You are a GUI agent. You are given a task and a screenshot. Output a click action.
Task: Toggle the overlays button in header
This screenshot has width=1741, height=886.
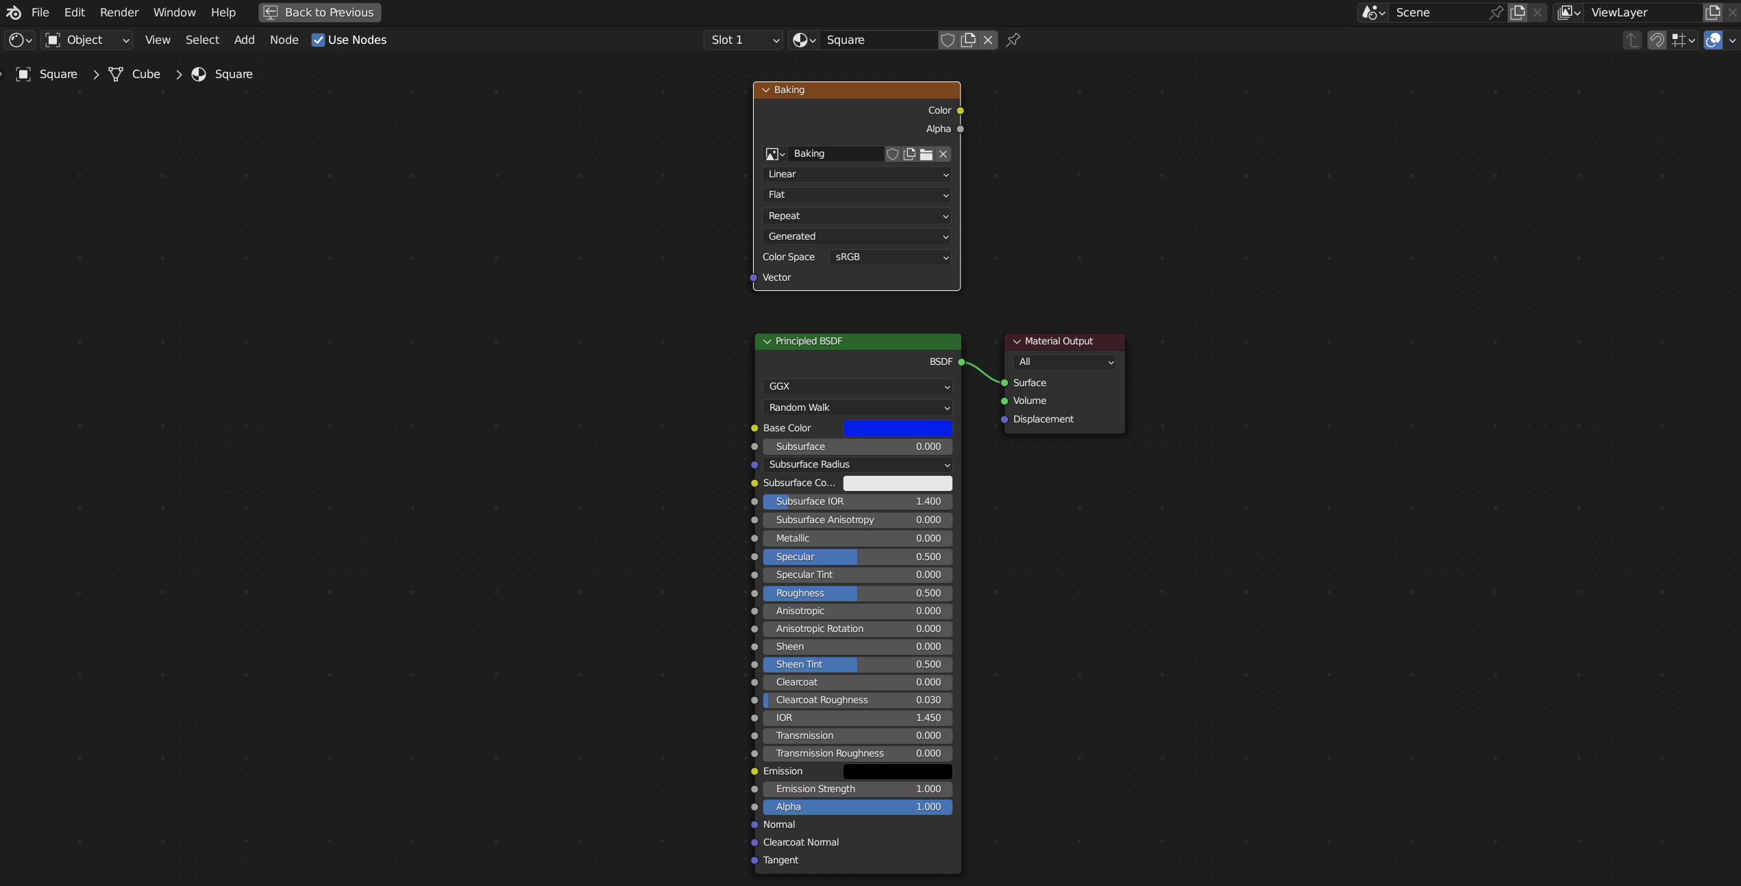[1713, 40]
